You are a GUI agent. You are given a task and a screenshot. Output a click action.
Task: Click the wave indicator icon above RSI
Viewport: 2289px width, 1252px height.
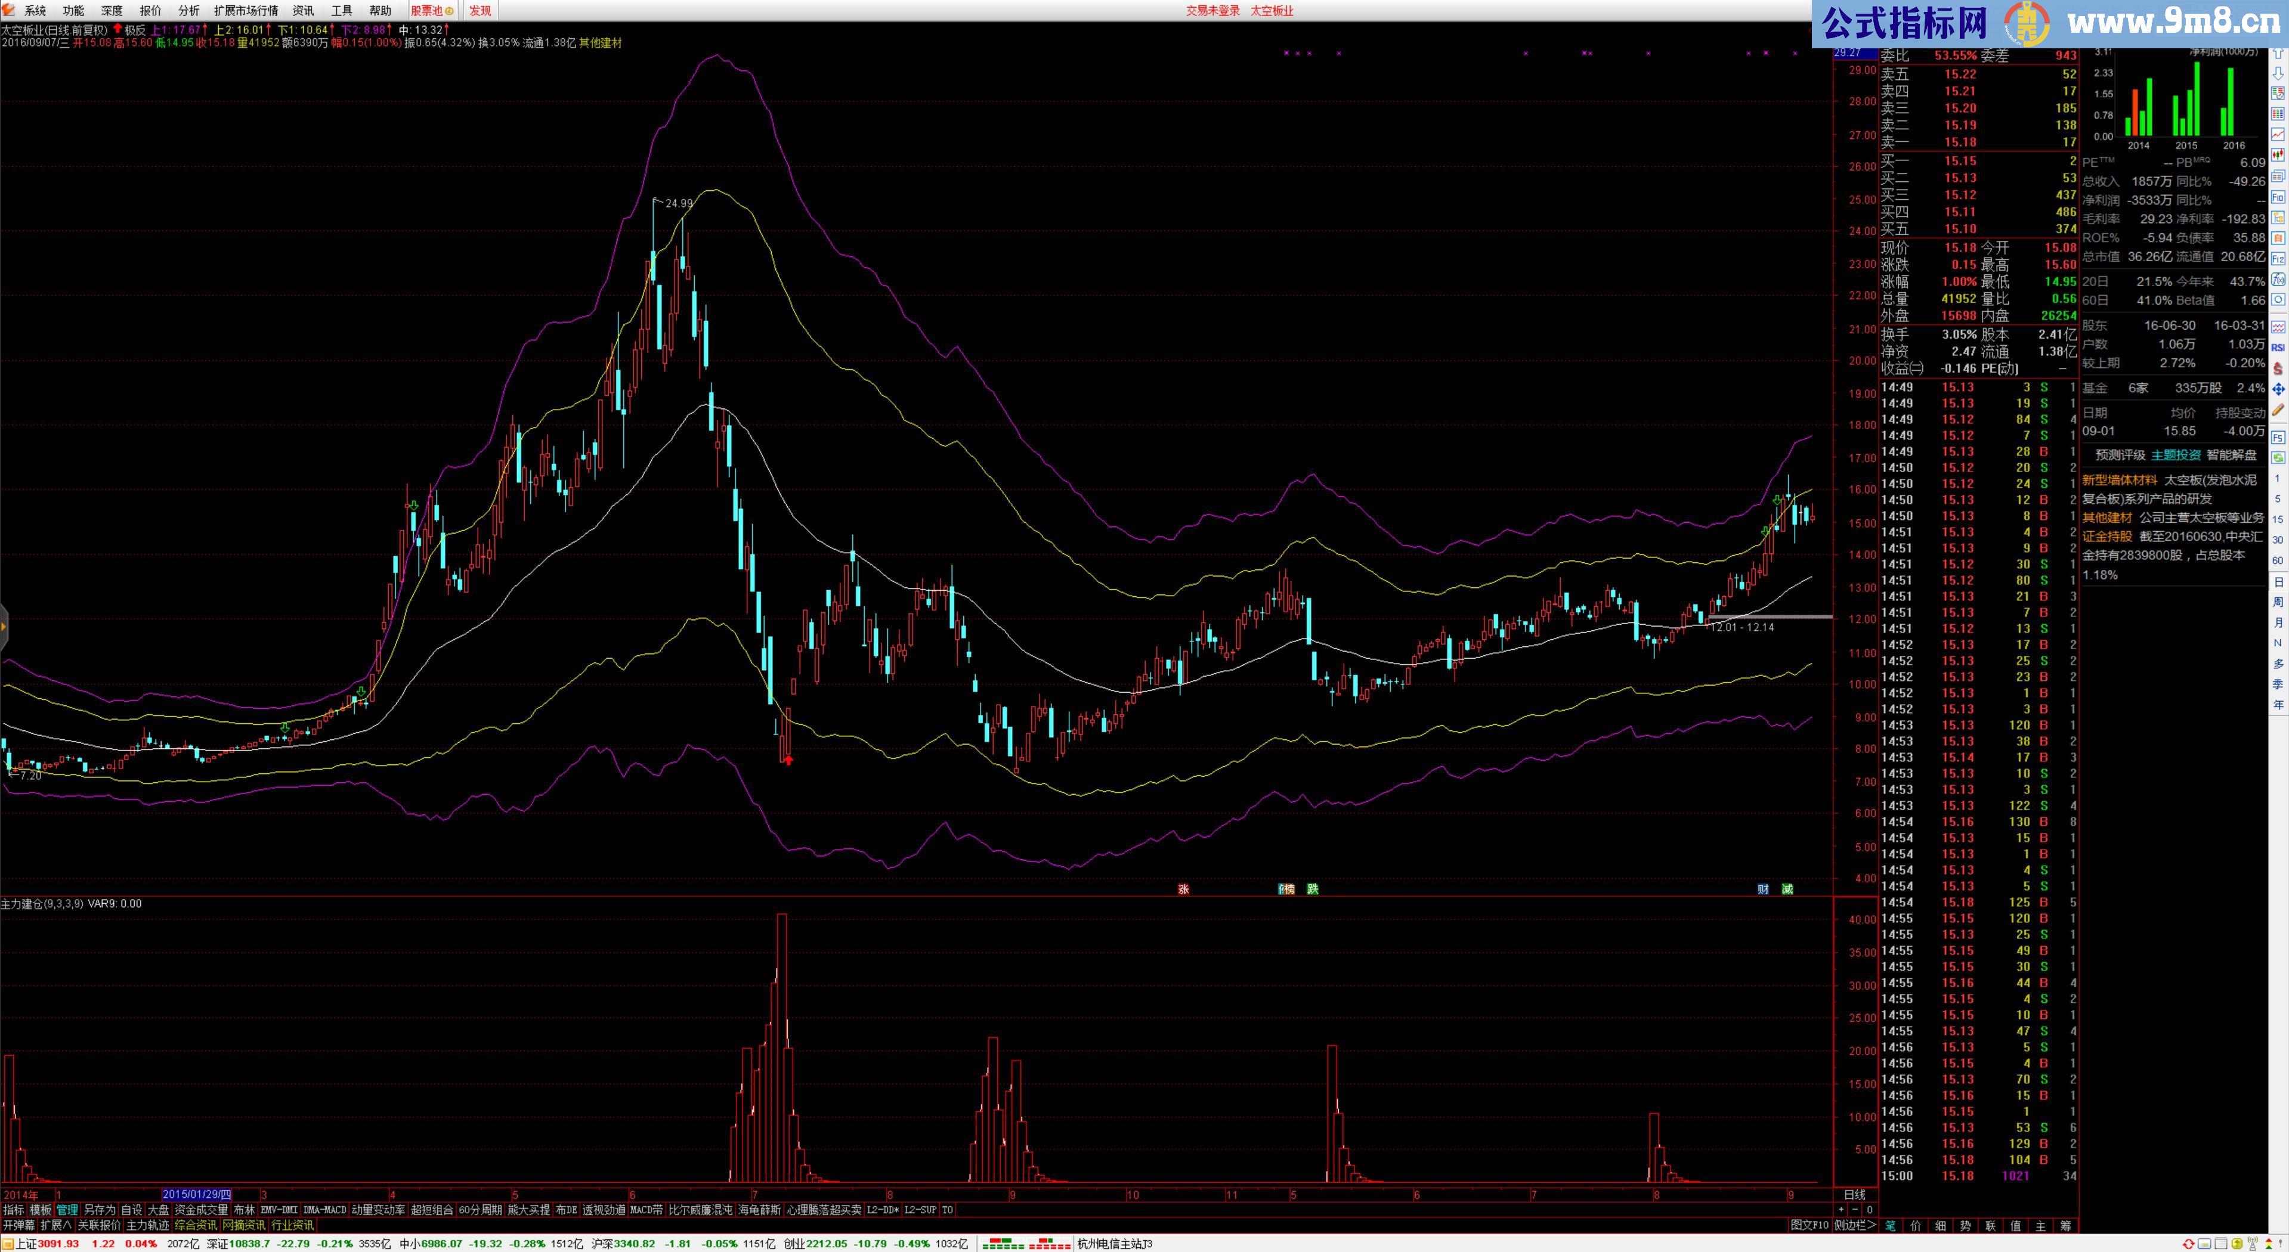2278,327
